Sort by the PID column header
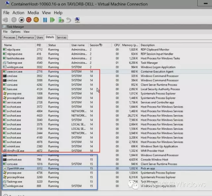Viewport: 212px width, 196px height. click(x=41, y=45)
